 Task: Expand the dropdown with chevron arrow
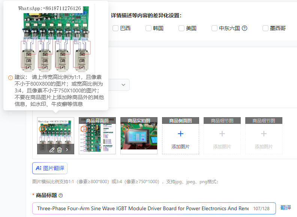pos(123,85)
